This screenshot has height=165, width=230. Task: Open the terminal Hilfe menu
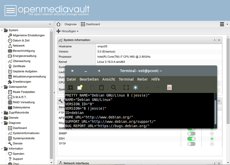[156, 79]
